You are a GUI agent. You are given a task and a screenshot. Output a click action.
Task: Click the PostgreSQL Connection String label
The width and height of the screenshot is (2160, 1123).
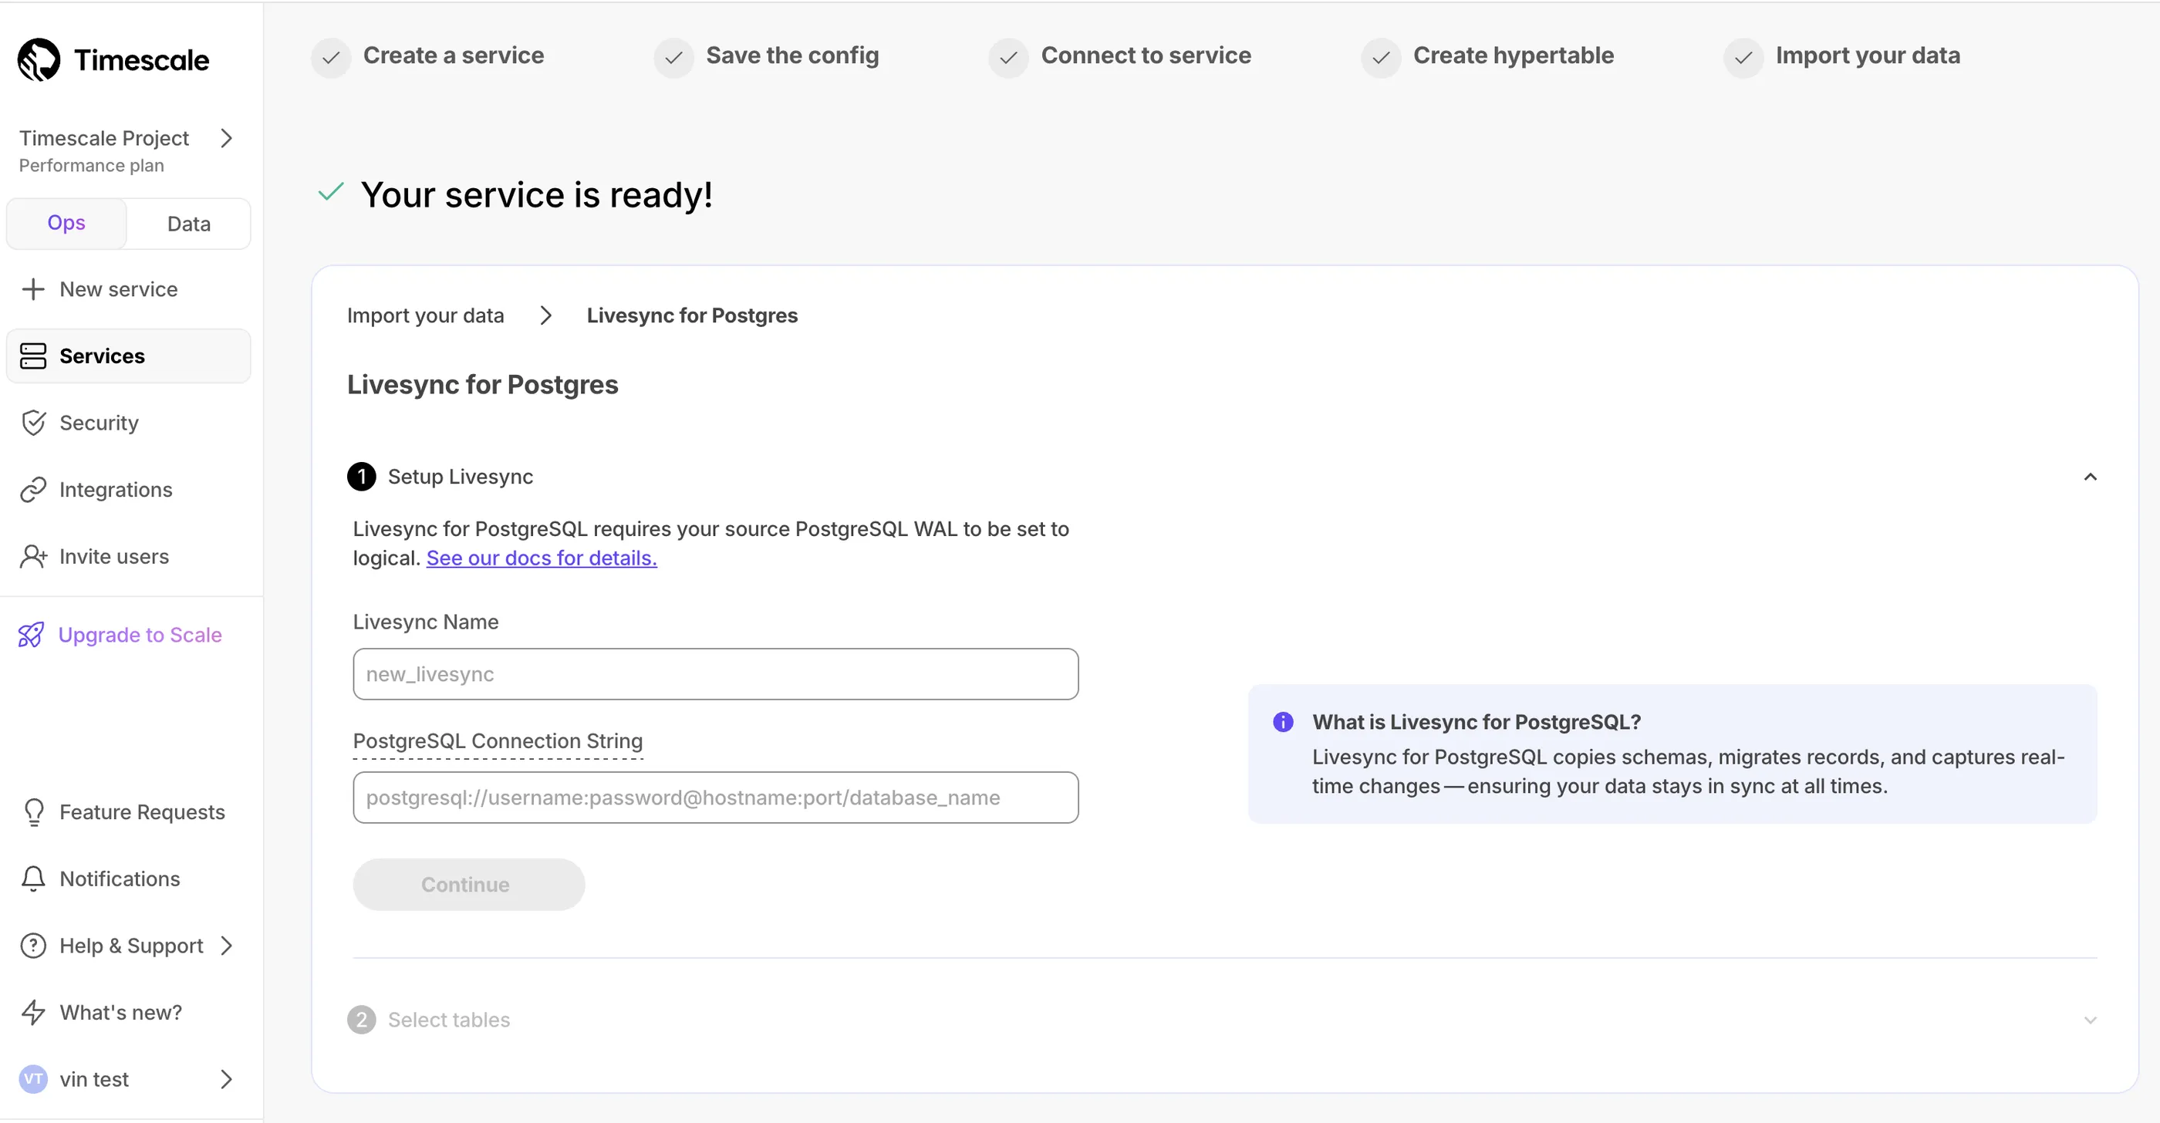498,741
